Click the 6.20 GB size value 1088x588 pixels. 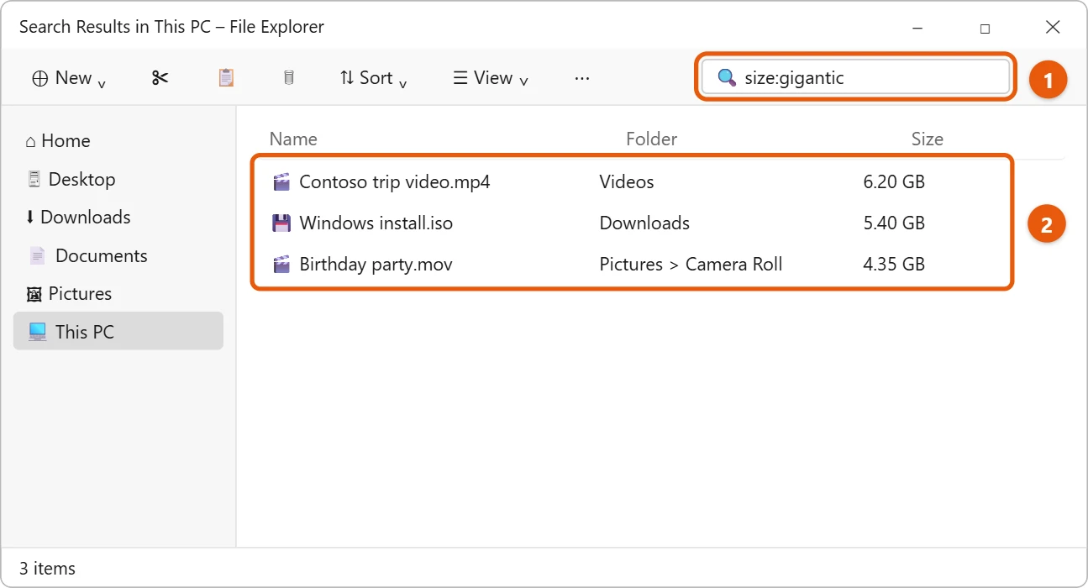pos(894,182)
